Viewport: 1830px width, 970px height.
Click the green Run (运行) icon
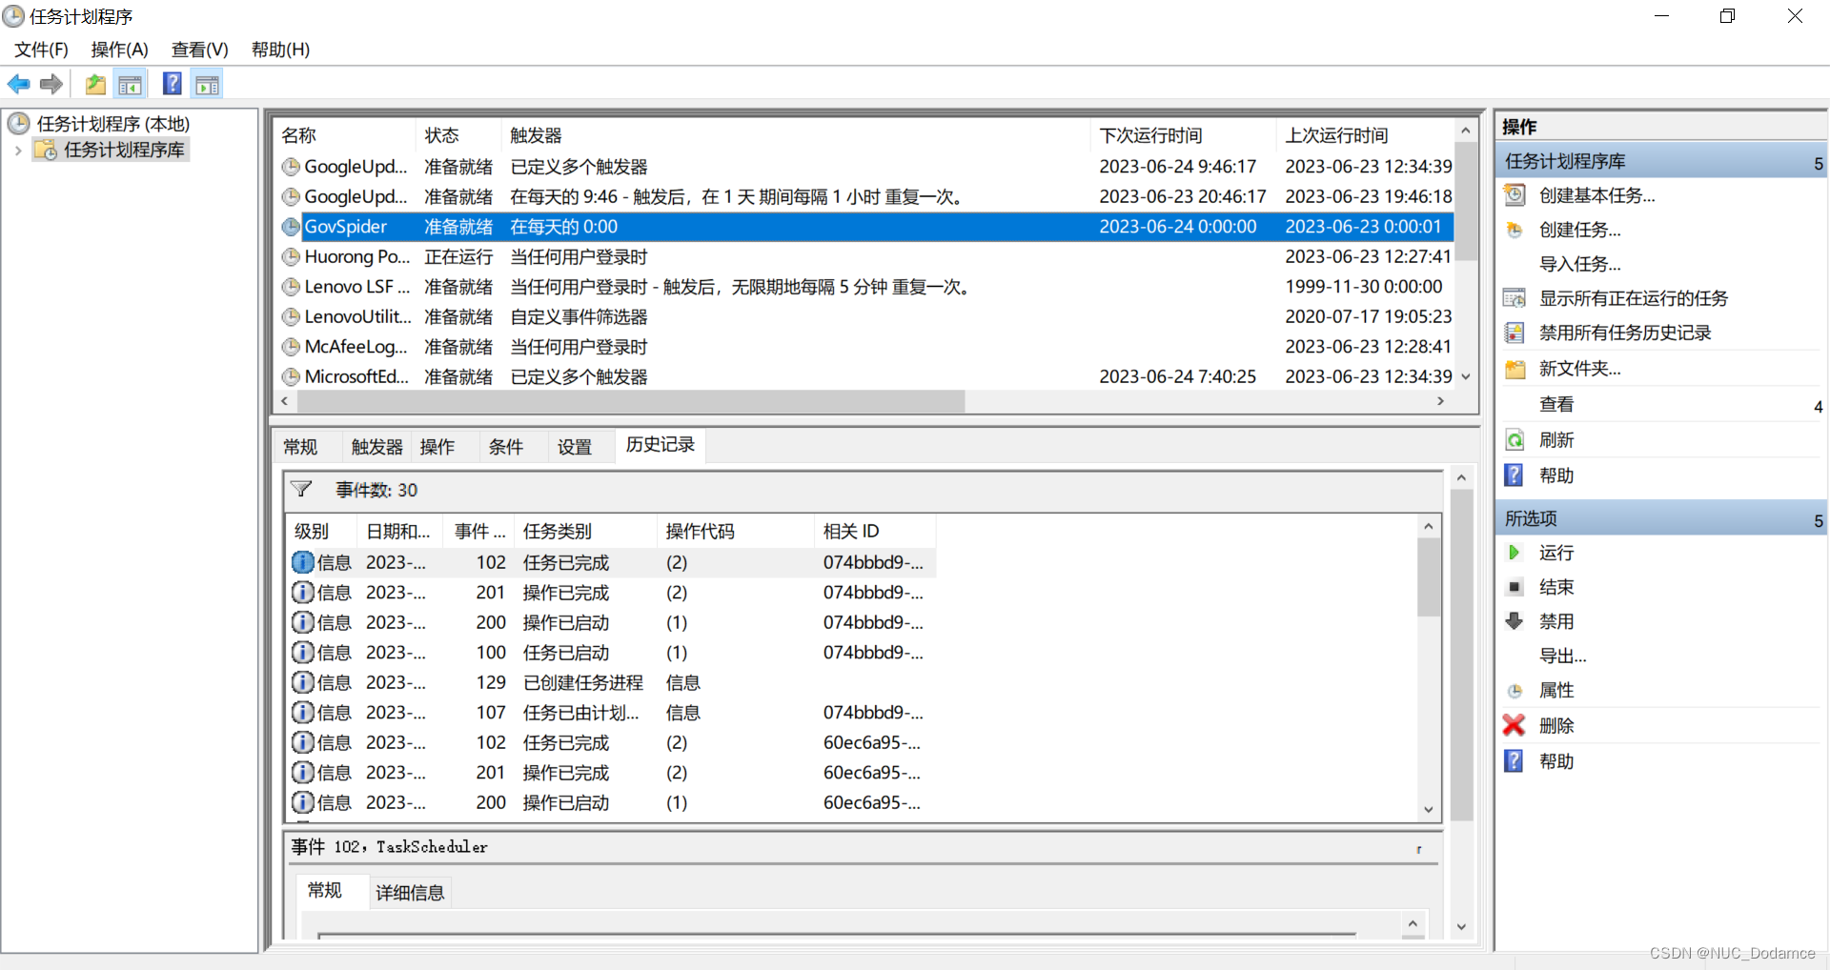(x=1515, y=553)
